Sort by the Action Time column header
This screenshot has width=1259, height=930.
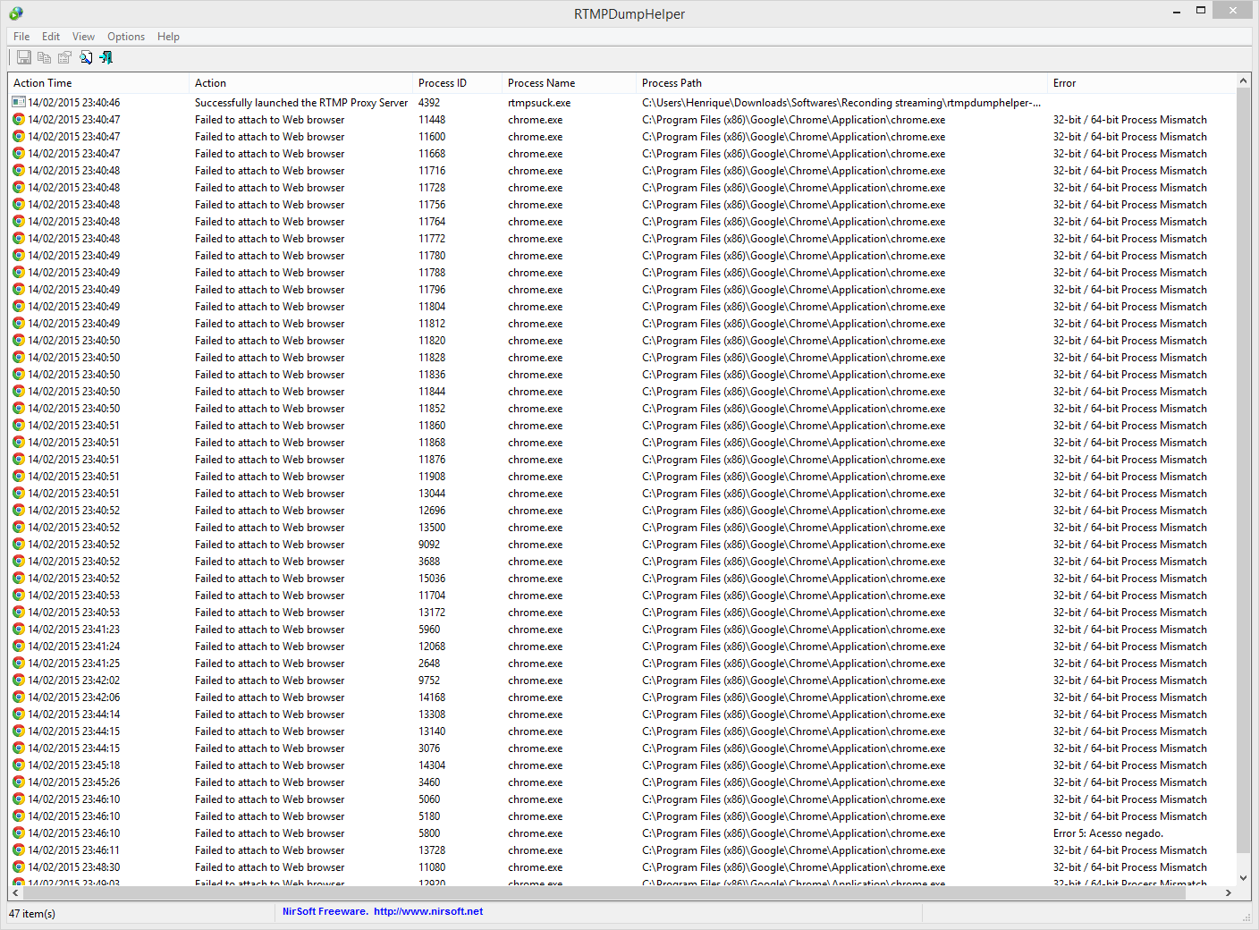tap(98, 83)
